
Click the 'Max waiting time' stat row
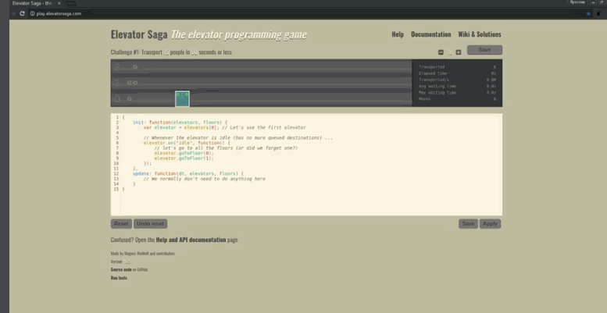point(457,92)
